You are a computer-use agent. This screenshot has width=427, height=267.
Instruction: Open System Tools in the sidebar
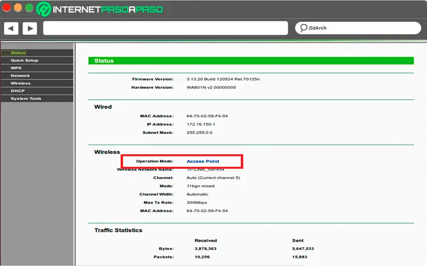click(37, 98)
